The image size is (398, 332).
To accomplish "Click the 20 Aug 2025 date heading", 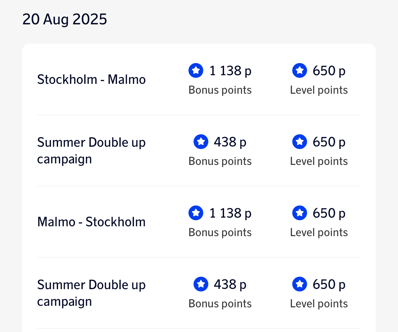I will [x=65, y=19].
